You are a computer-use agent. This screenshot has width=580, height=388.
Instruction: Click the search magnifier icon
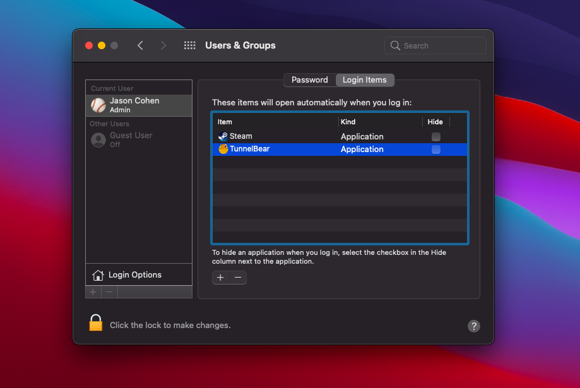pos(395,45)
